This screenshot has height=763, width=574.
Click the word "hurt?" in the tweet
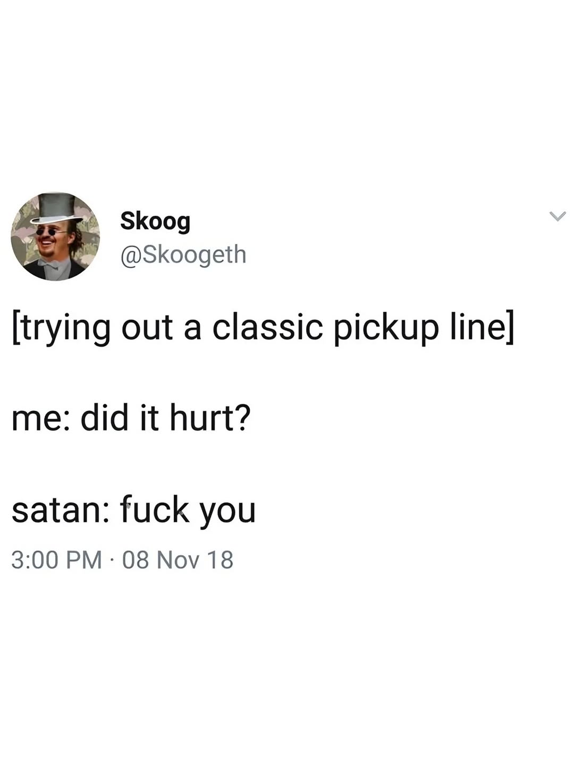point(210,417)
